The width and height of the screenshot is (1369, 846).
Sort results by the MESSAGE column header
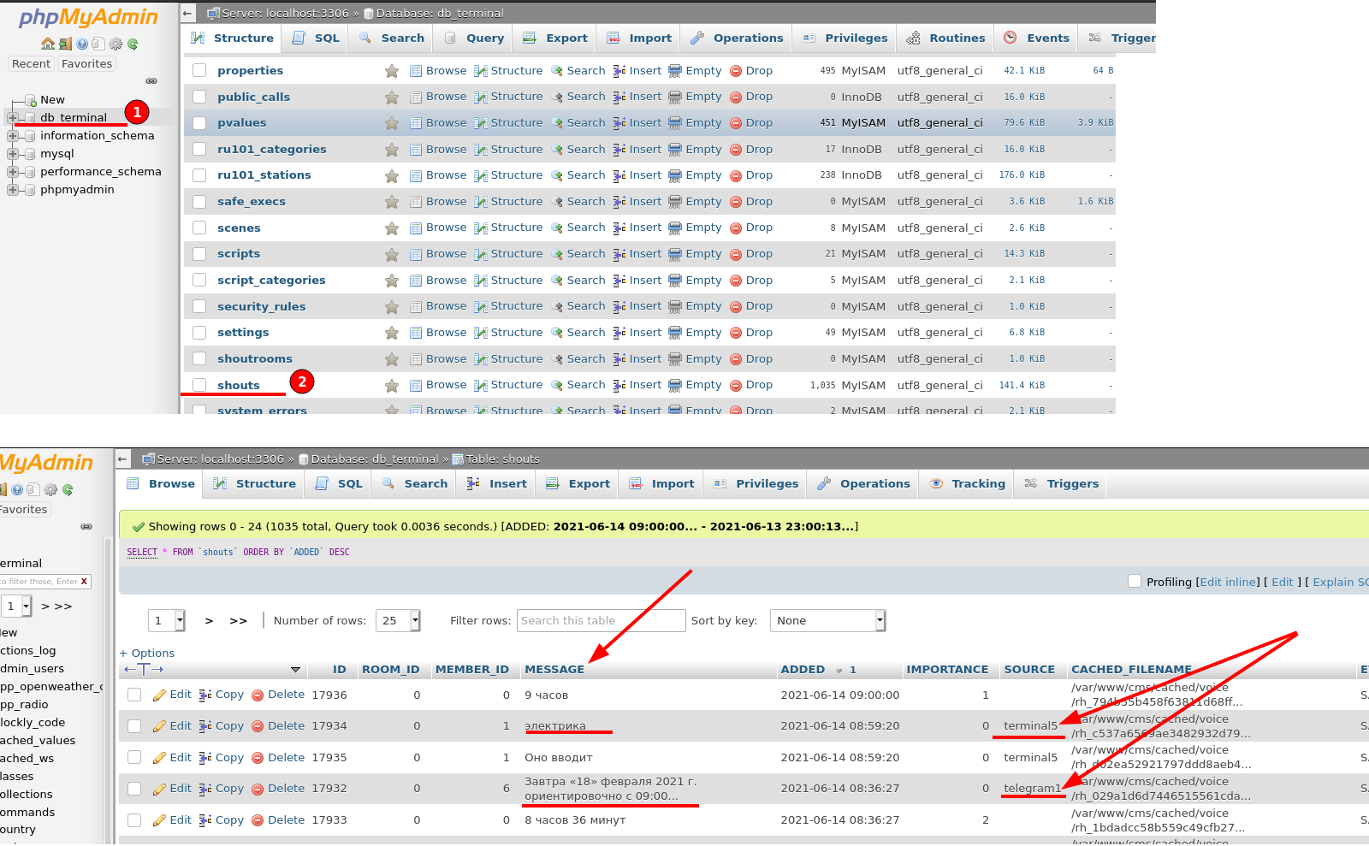coord(554,670)
